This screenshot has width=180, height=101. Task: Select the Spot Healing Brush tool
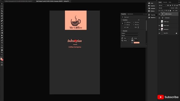click(2, 21)
